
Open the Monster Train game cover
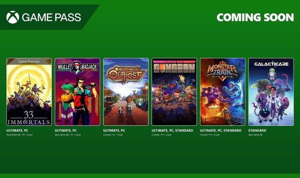coord(223,92)
